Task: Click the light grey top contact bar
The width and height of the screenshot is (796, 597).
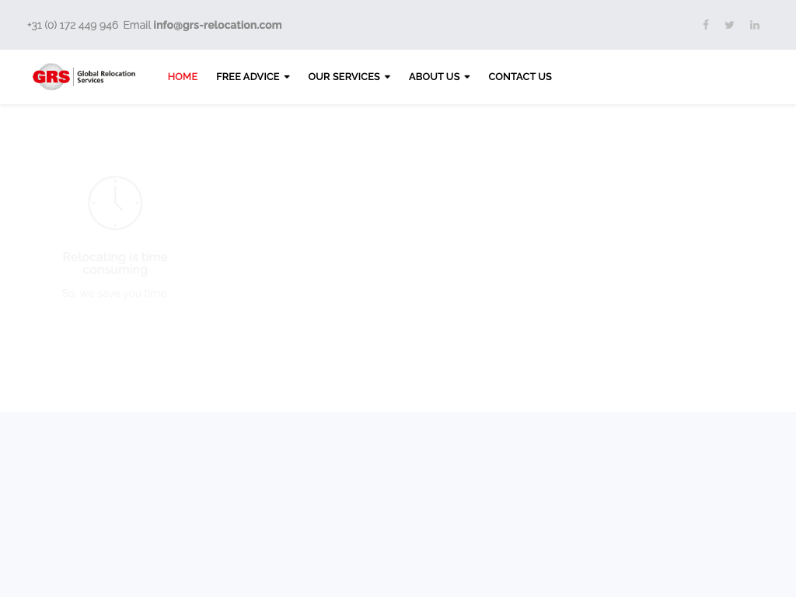Action: (x=482, y=25)
